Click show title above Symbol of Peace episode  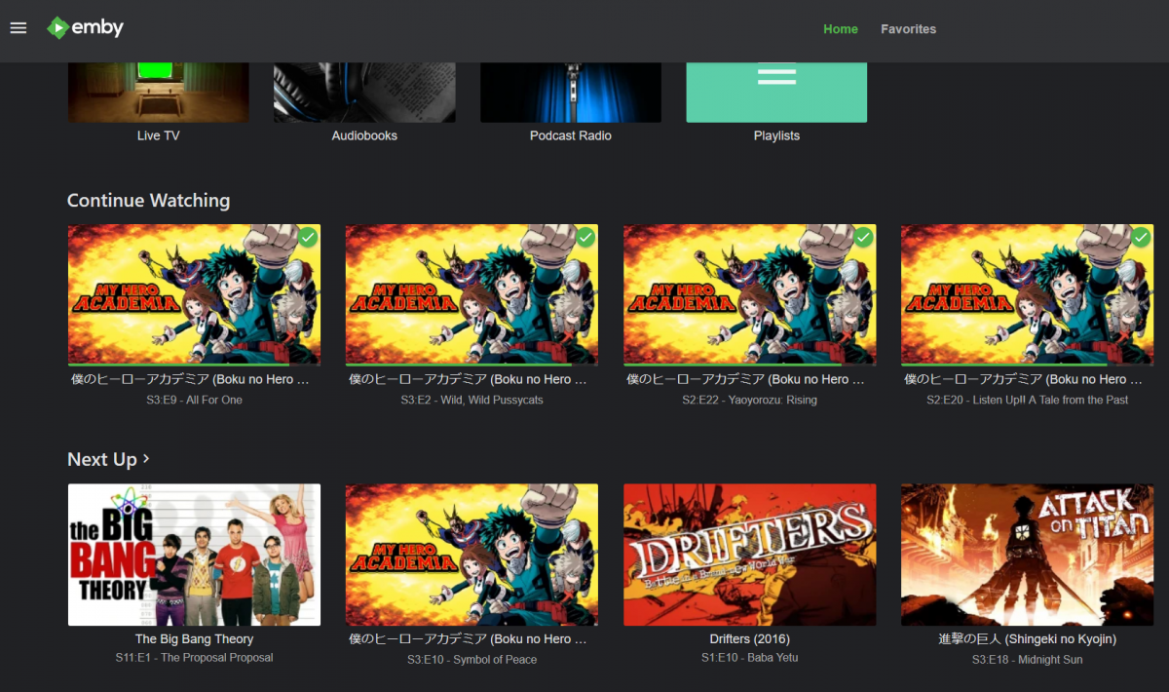tap(468, 639)
